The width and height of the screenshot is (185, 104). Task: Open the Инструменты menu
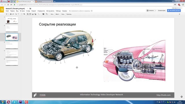(50, 11)
